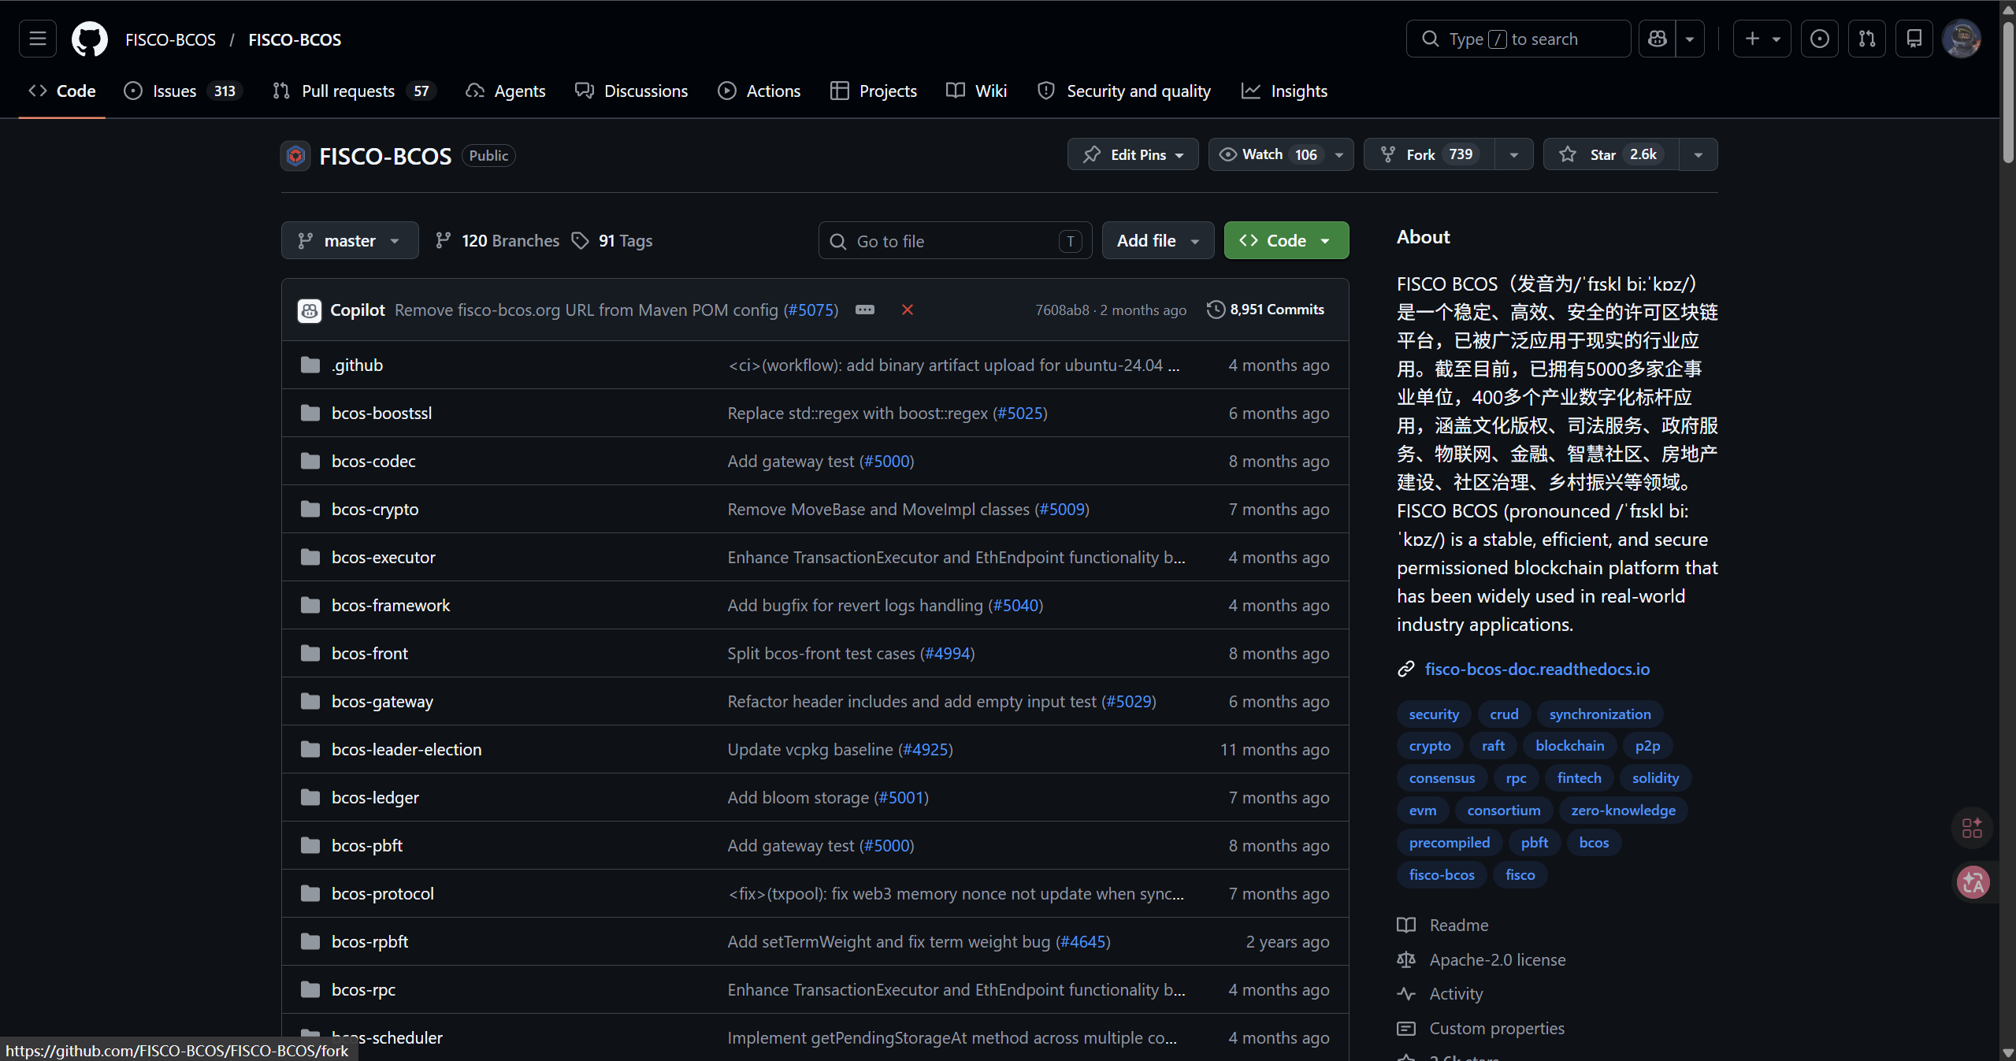The height and width of the screenshot is (1061, 2016).
Task: Open Copilot chat icon in header
Action: (1657, 39)
